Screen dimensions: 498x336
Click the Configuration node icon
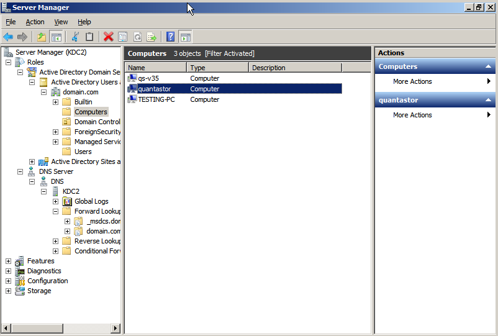click(20, 281)
